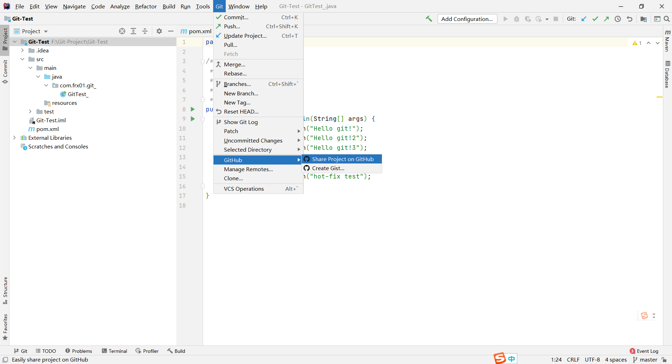Expand the test folder
The image size is (672, 364).
tap(30, 111)
